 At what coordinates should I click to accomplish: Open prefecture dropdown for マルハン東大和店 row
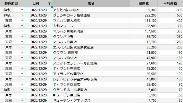(22, 21)
